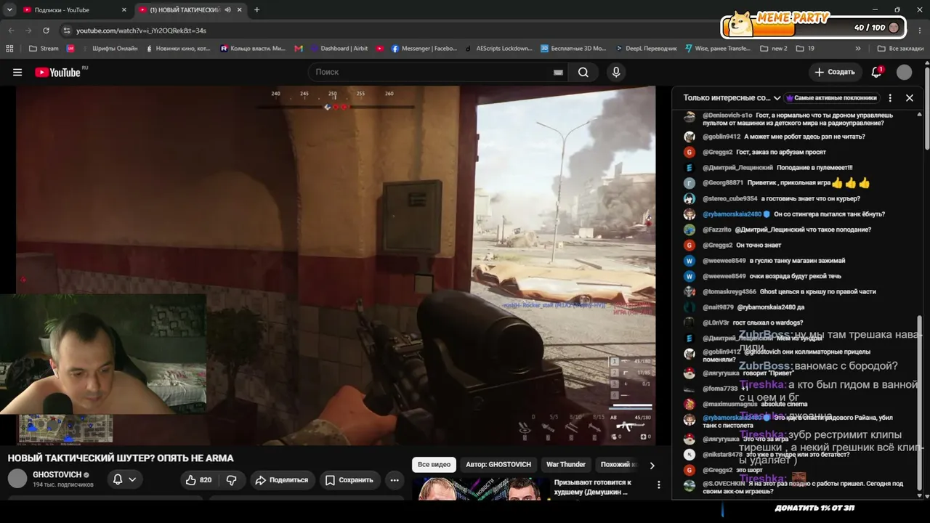Open the Messenger | Facebook bookmark
The width and height of the screenshot is (930, 523).
(x=424, y=49)
